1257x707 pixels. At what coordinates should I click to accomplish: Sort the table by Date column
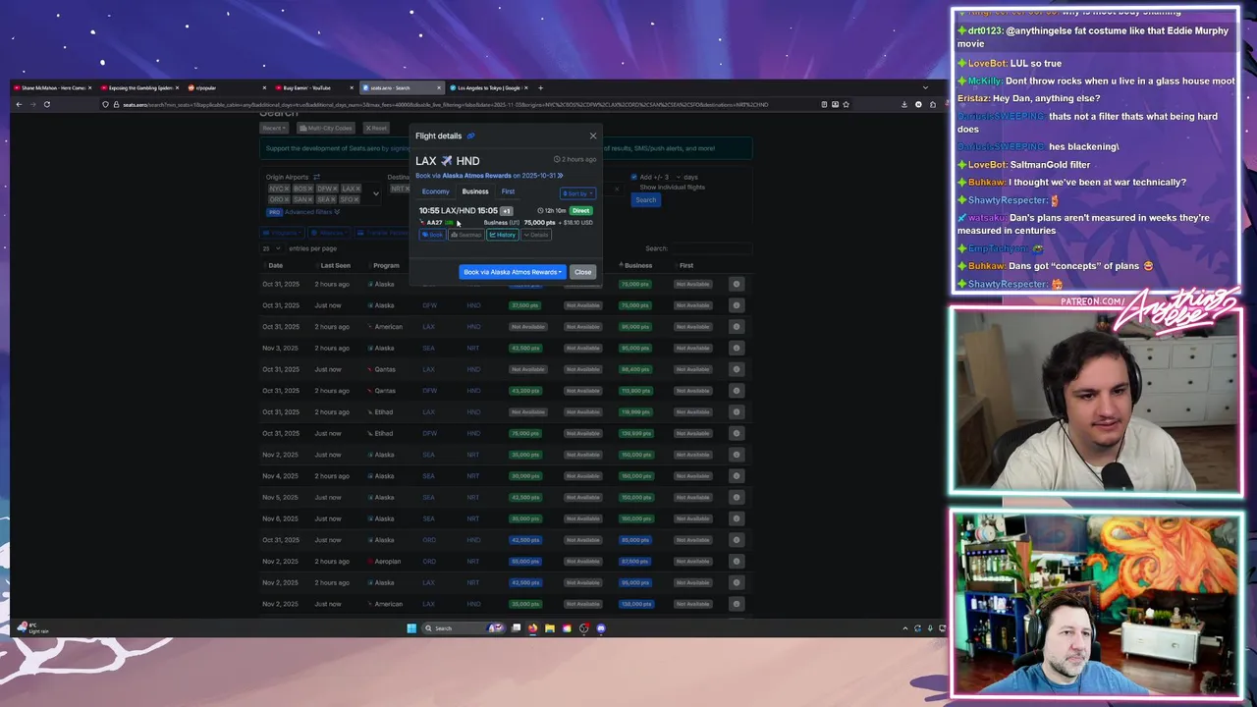tap(275, 265)
